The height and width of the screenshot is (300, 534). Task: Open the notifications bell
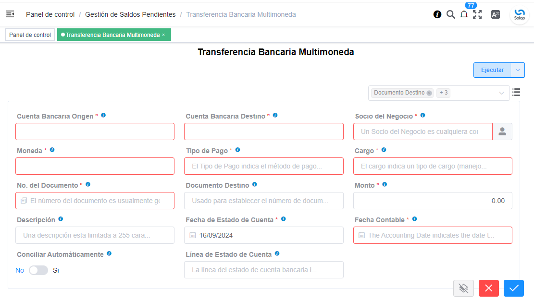coord(464,14)
